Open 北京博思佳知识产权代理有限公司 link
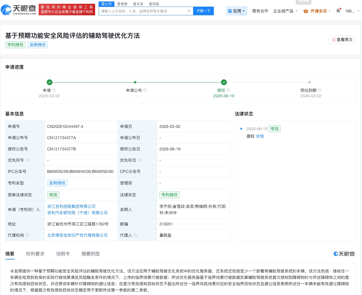The width and height of the screenshot is (362, 295). [x=77, y=235]
